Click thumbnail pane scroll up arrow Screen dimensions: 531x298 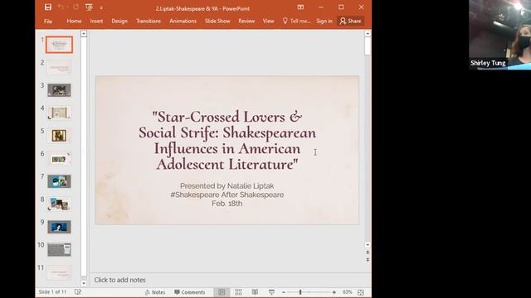coord(84,34)
